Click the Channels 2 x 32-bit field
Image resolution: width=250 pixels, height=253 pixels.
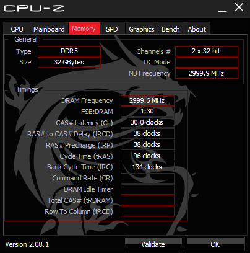click(207, 51)
